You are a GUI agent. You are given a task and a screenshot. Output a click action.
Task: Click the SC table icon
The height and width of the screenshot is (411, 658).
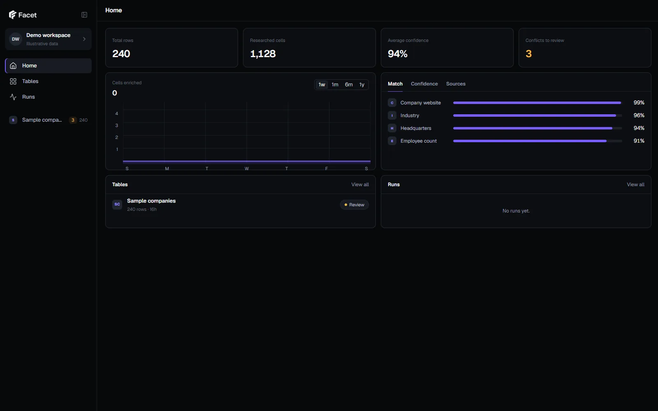point(117,205)
